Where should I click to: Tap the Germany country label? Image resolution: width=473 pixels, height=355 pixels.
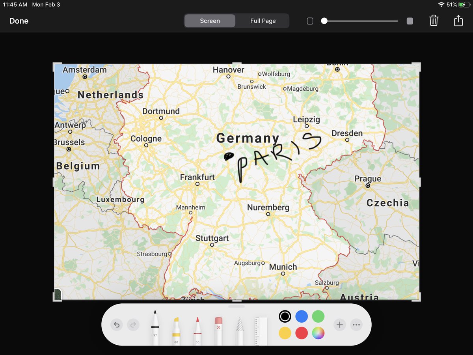point(248,138)
